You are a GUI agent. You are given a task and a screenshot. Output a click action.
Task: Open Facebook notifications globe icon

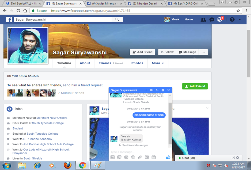(x=220, y=20)
